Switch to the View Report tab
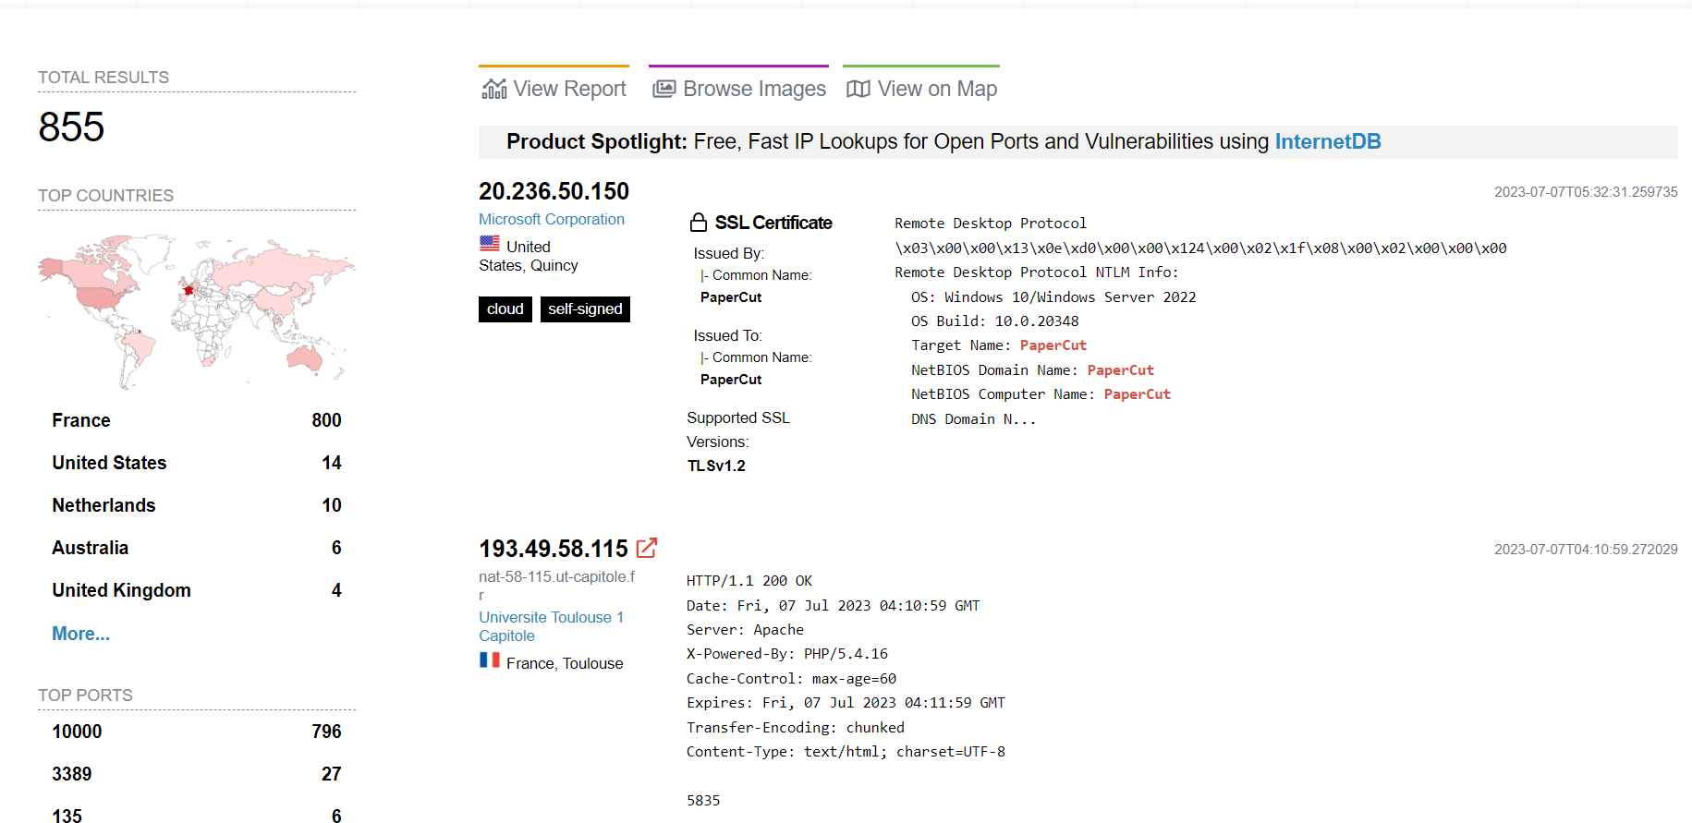This screenshot has width=1692, height=823. click(x=569, y=88)
